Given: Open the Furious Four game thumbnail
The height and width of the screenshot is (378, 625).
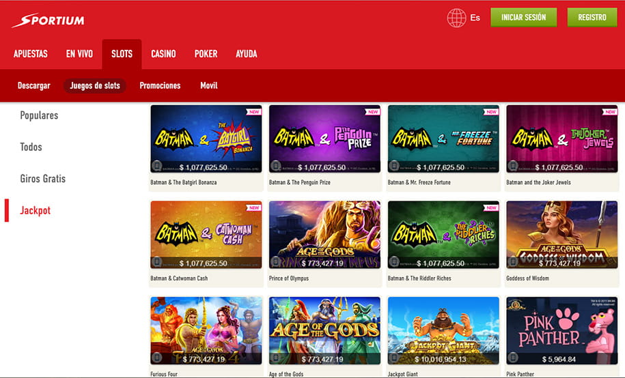Looking at the screenshot, I should pyautogui.click(x=206, y=331).
